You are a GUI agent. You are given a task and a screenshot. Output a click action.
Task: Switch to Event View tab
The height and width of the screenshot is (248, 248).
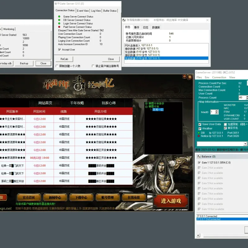tap(83, 11)
